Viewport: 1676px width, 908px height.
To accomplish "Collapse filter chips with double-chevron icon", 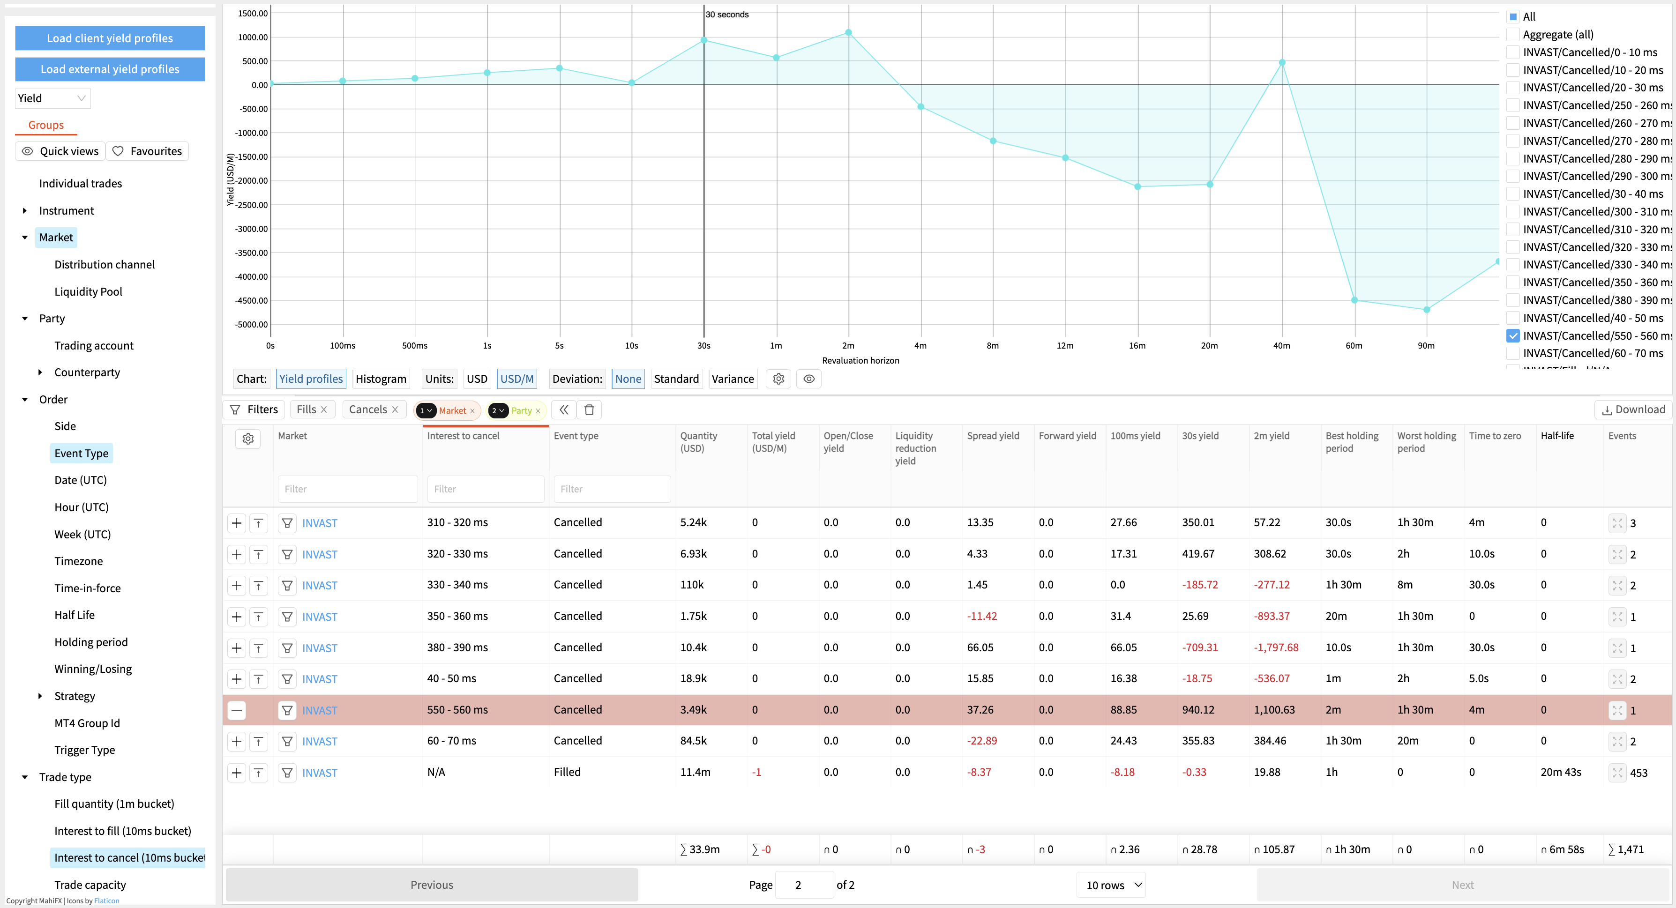I will point(564,410).
